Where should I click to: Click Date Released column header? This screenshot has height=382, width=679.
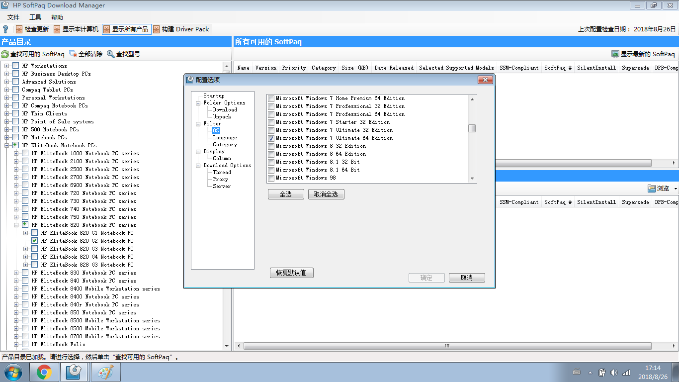394,68
